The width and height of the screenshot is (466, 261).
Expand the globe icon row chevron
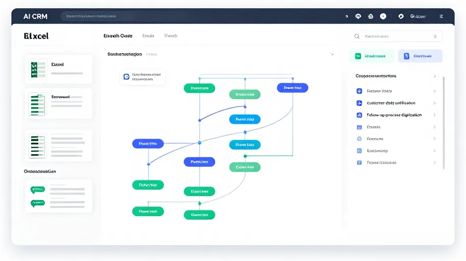coord(434,139)
